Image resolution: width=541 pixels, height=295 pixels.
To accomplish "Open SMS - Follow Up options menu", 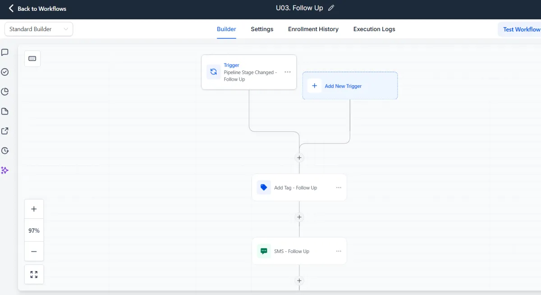I will click(x=339, y=251).
